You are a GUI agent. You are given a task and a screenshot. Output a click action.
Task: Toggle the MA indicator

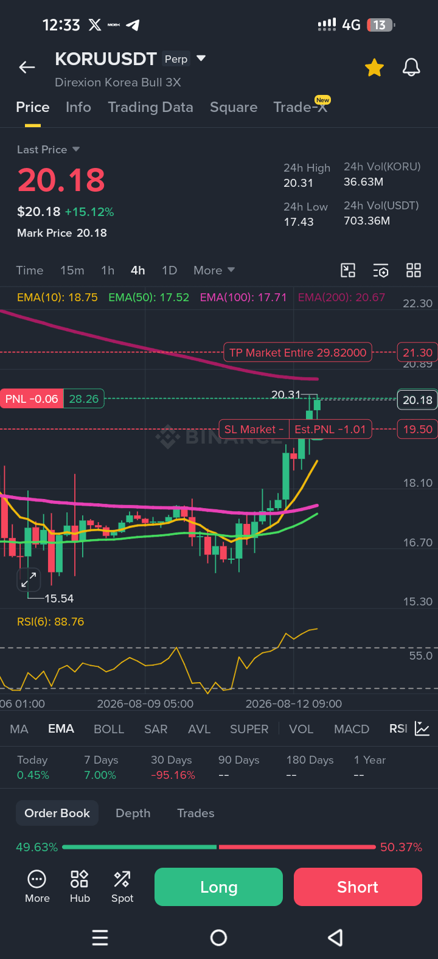coord(19,729)
